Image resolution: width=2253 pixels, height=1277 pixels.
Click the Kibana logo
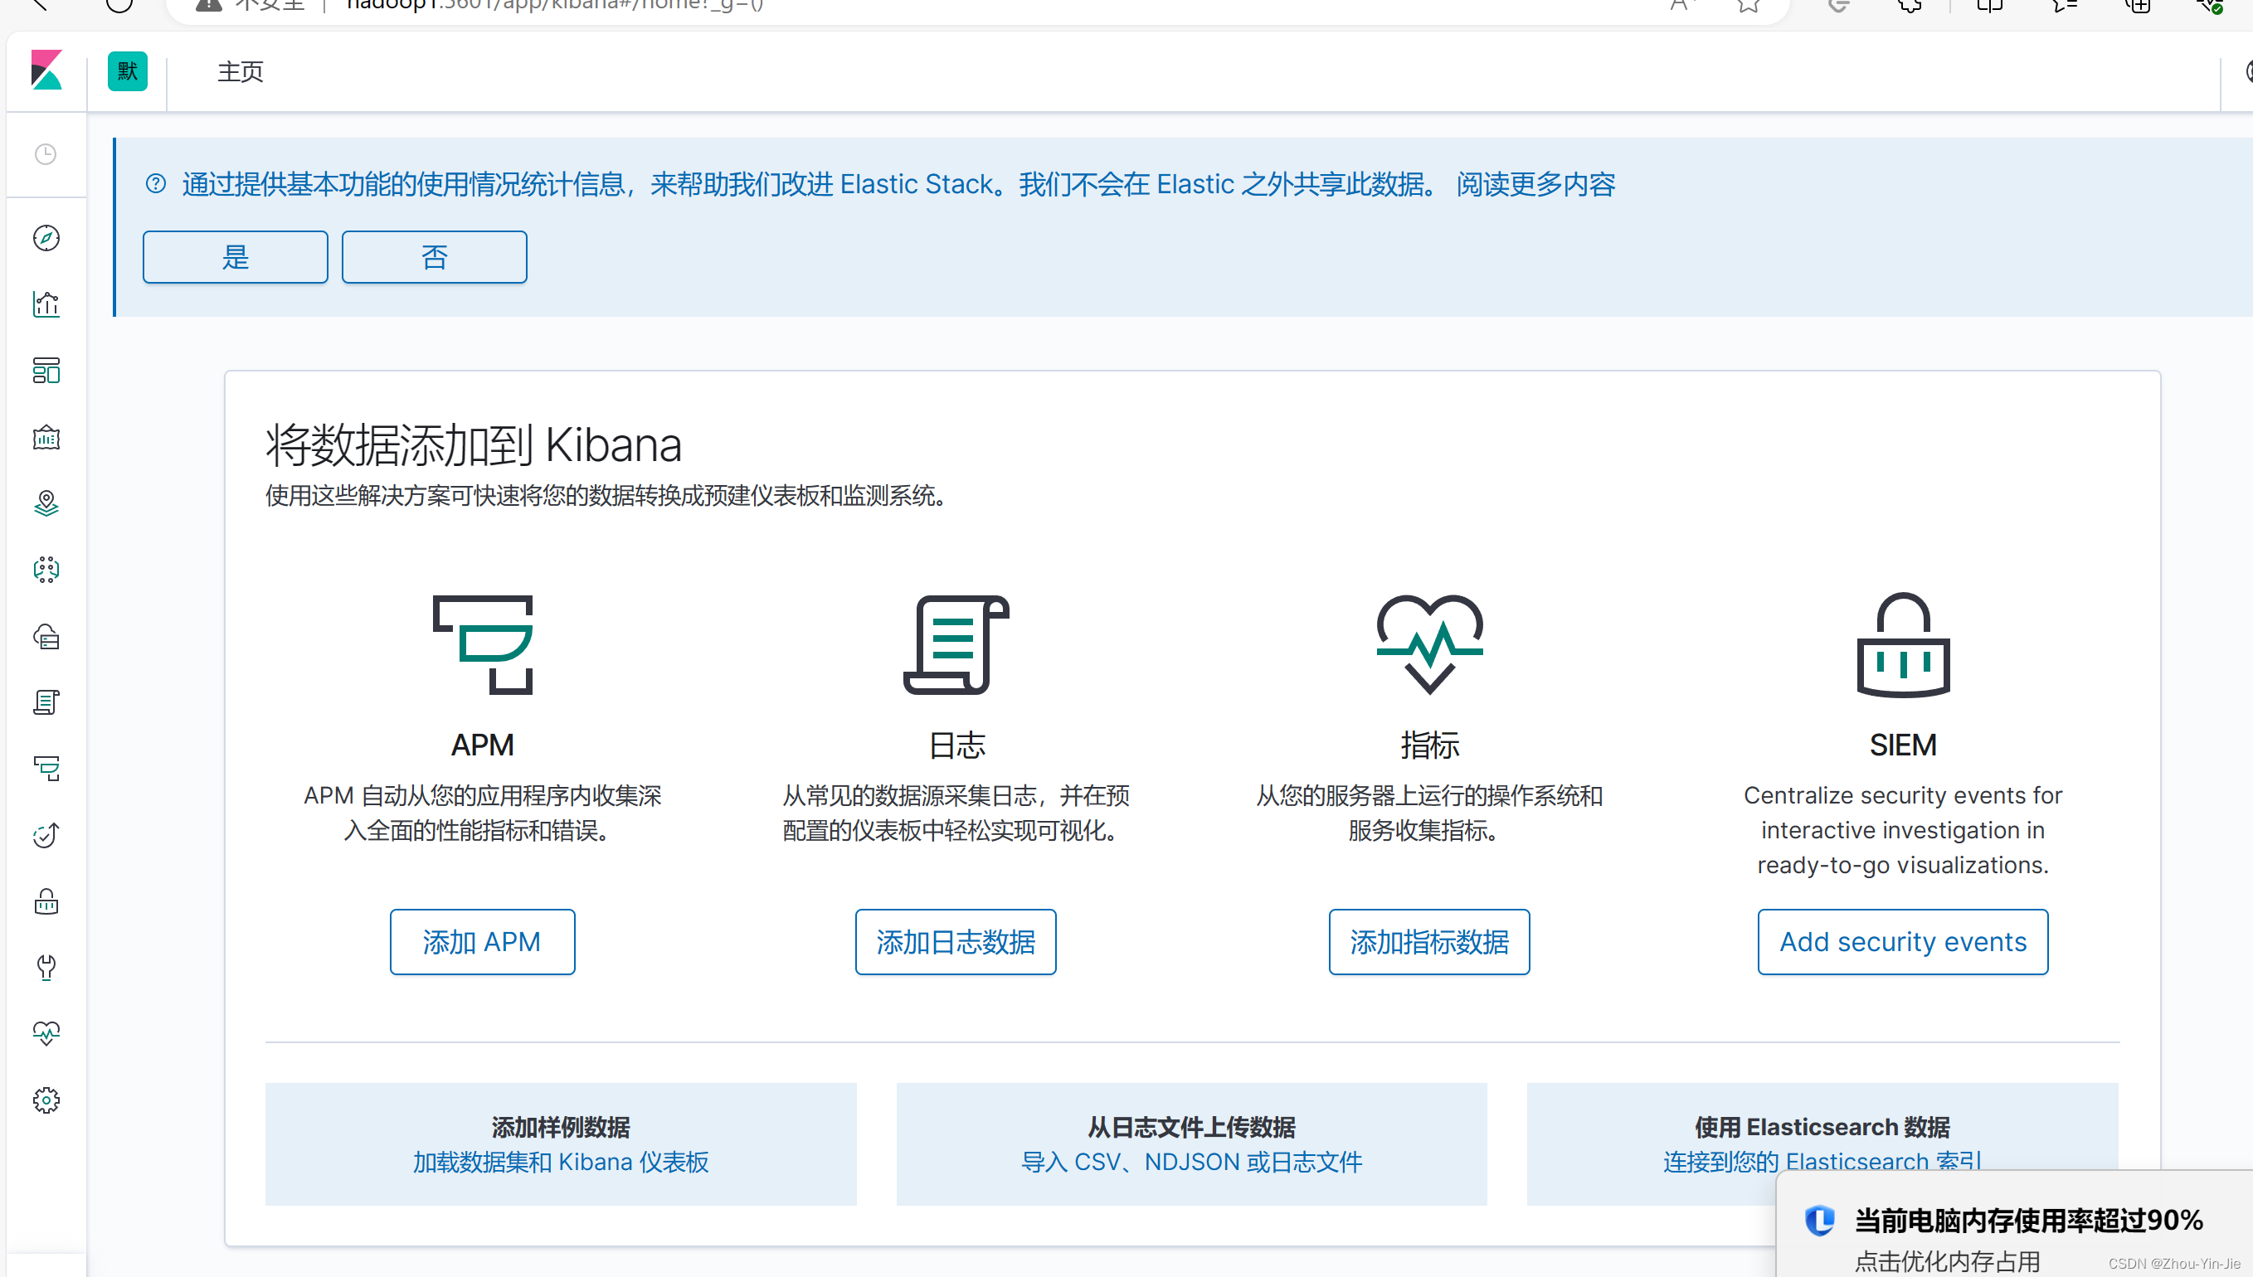coord(46,70)
